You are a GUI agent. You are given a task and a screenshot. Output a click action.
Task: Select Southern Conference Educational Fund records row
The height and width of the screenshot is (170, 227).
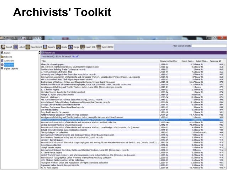click(x=132, y=107)
